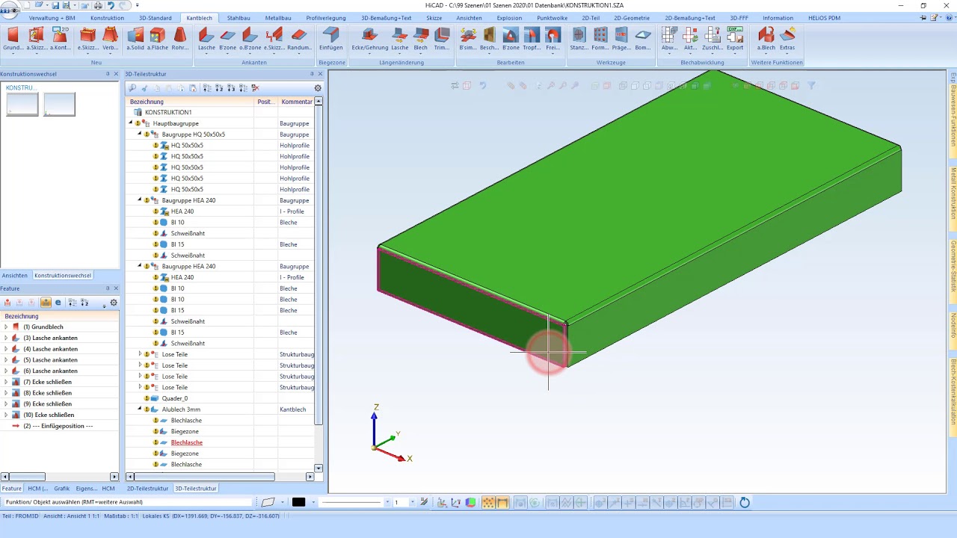
Task: Expand the (1) Grundblech feature
Action: coord(6,327)
